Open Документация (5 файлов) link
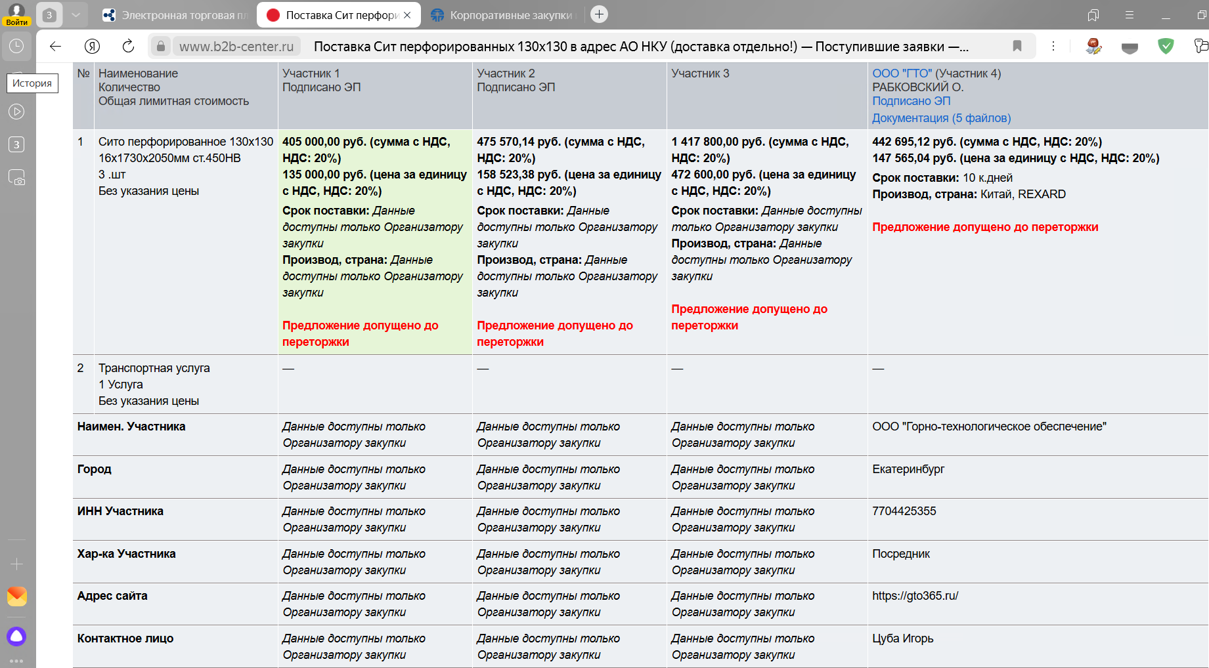The width and height of the screenshot is (1209, 668). 941,118
